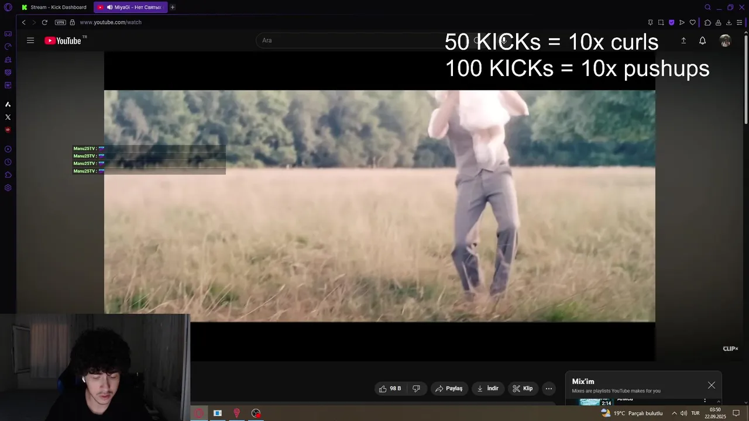Viewport: 749px width, 421px height.
Task: Dislike the video
Action: (x=416, y=388)
